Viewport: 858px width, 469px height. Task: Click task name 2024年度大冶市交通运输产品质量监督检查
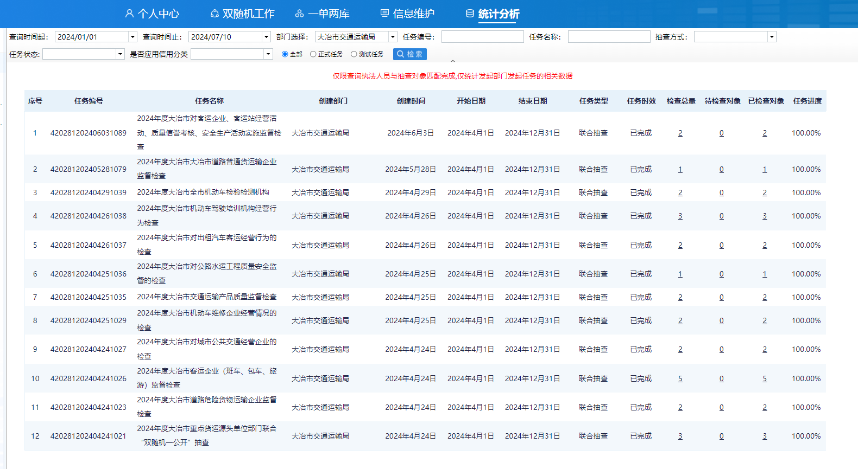[x=207, y=297]
